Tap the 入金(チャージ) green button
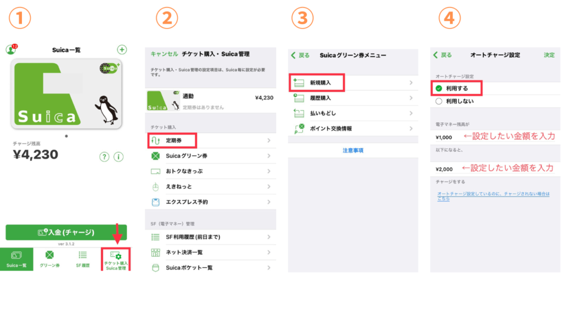Viewport: 562px width, 316px height. point(66,232)
